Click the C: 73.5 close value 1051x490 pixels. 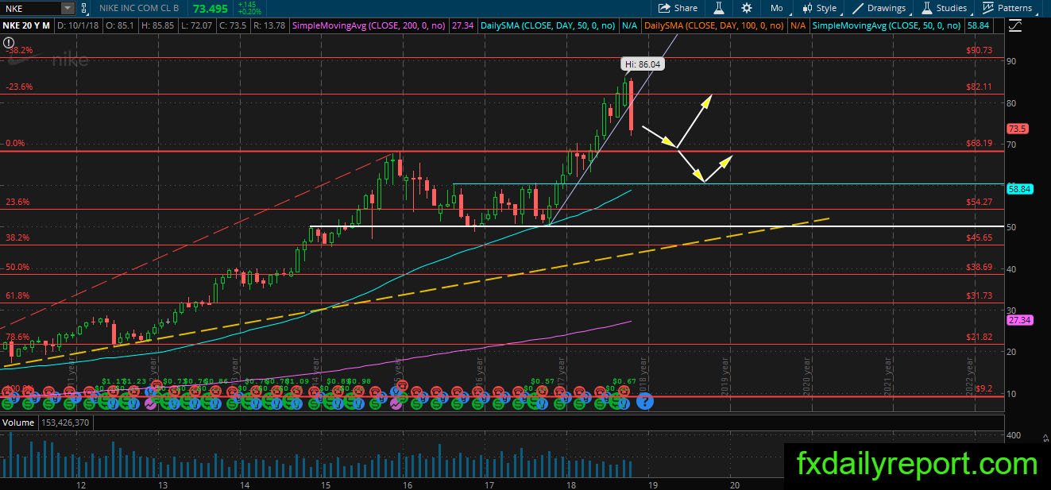(x=232, y=26)
